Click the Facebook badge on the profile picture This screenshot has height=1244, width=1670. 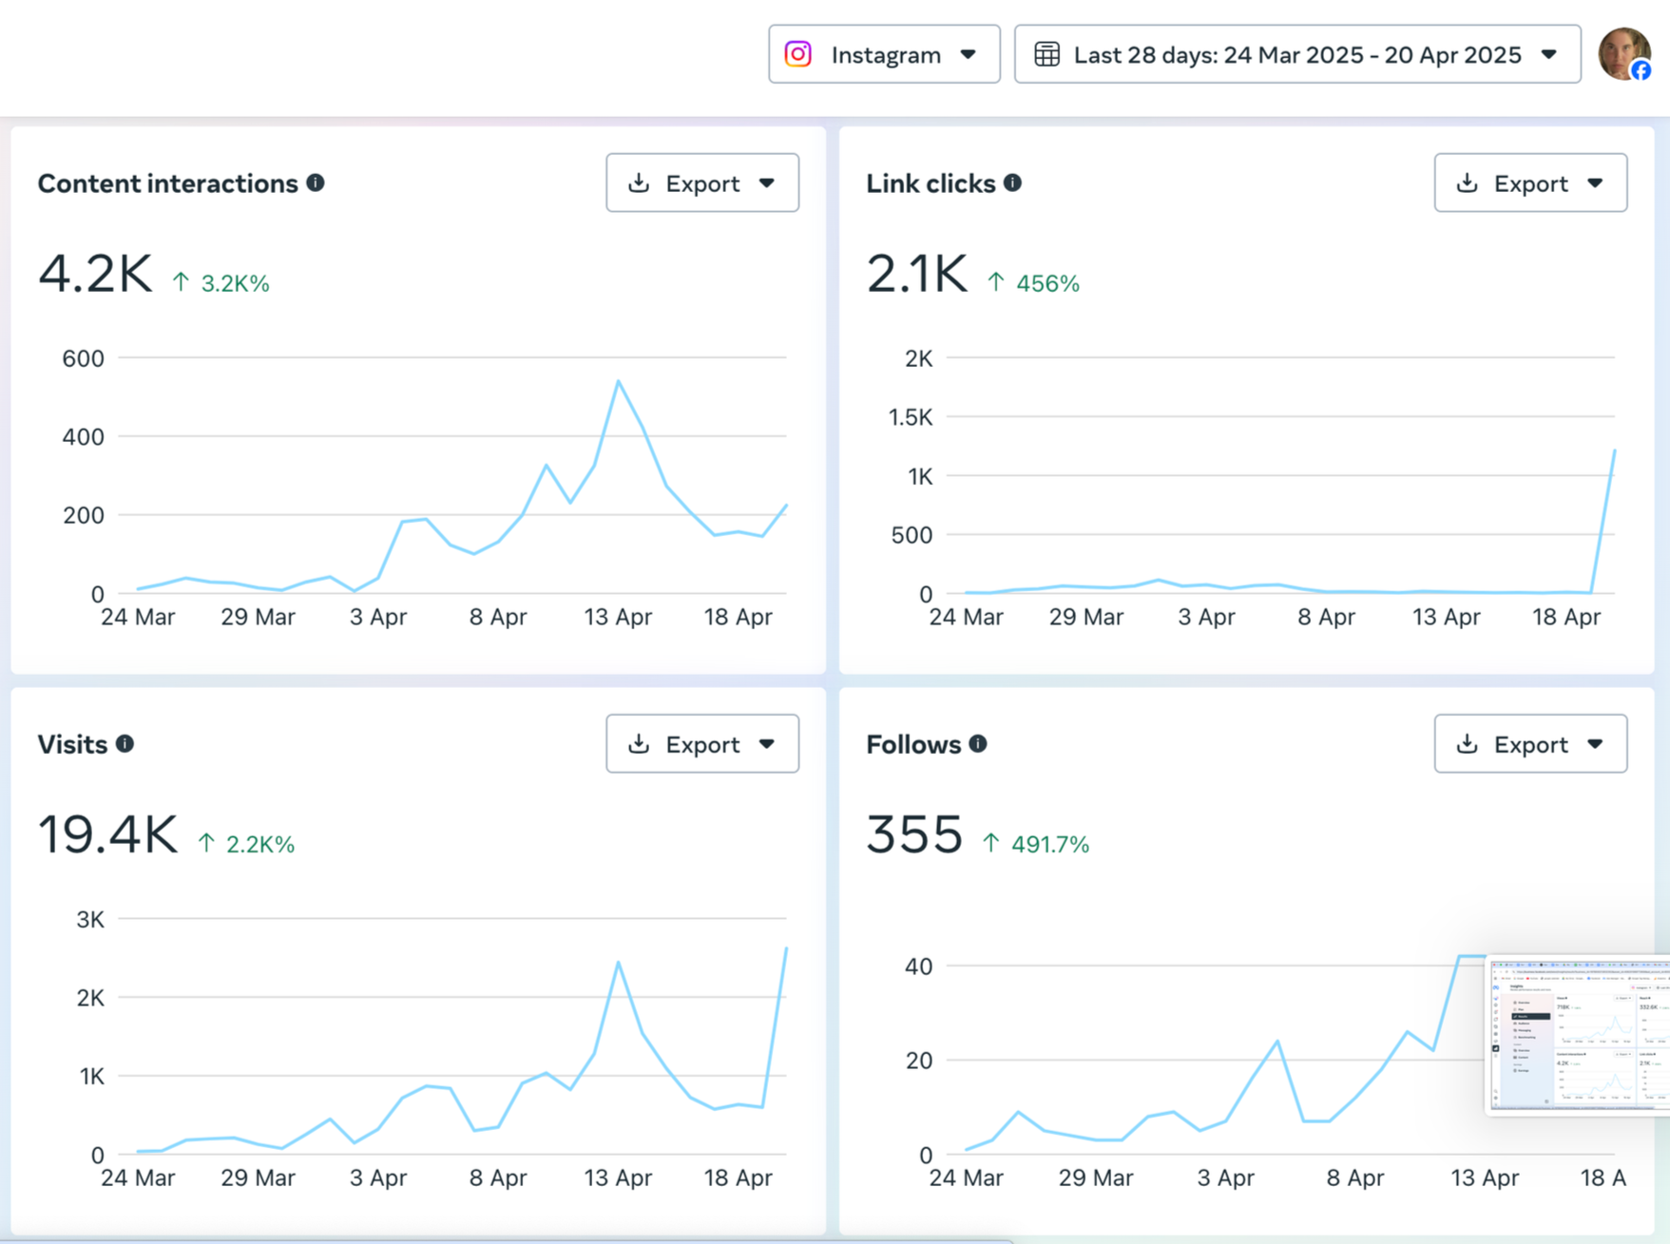coord(1641,70)
